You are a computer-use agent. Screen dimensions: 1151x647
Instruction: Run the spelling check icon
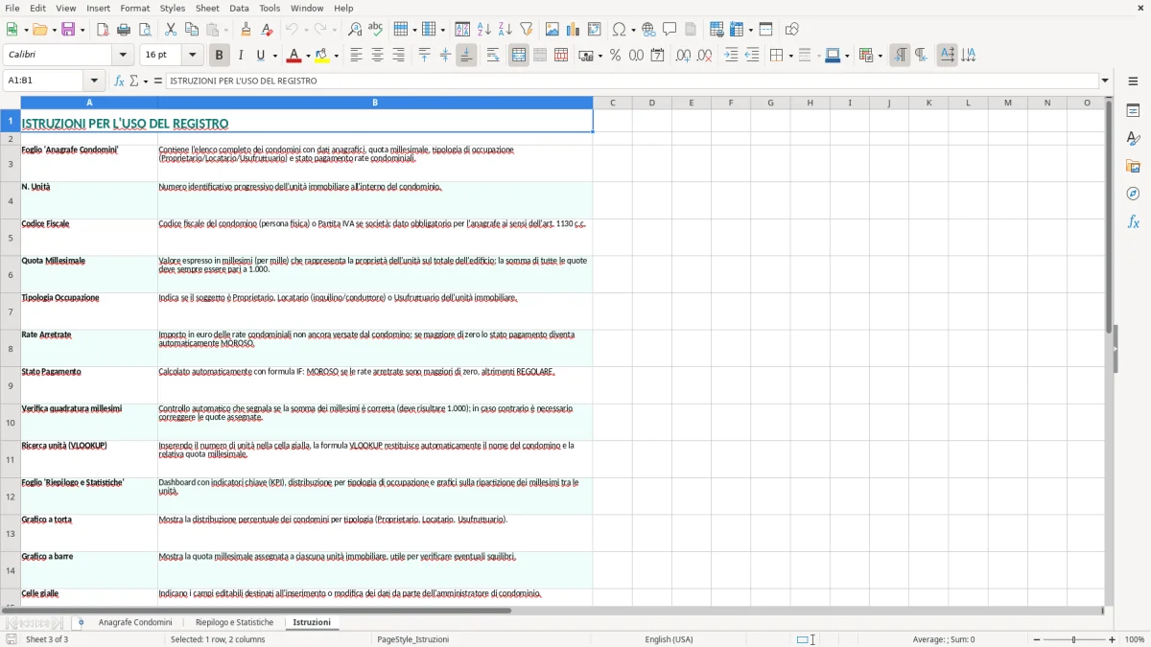(x=376, y=30)
